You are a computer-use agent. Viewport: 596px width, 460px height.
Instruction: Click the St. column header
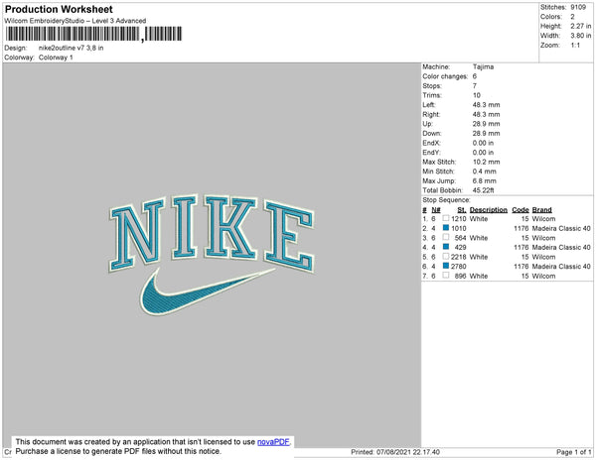click(462, 210)
